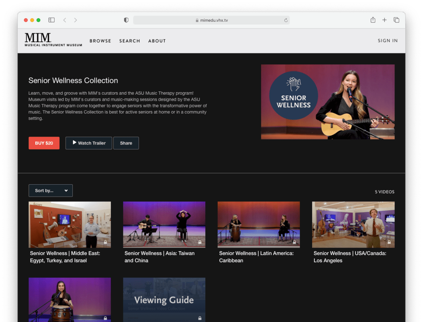Image resolution: width=423 pixels, height=322 pixels.
Task: Open the Senior Wellness collection banner image
Action: 328,102
